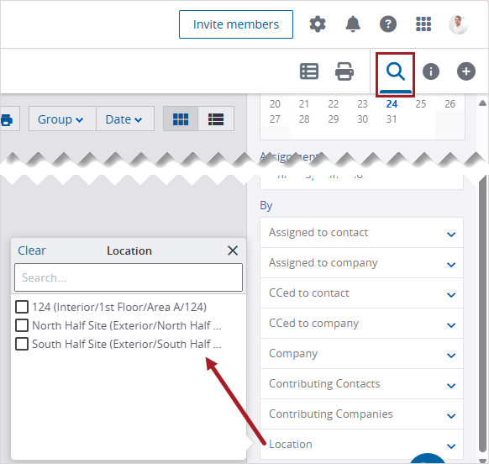Switch to list view
Screen dimensions: 489x464
216,119
